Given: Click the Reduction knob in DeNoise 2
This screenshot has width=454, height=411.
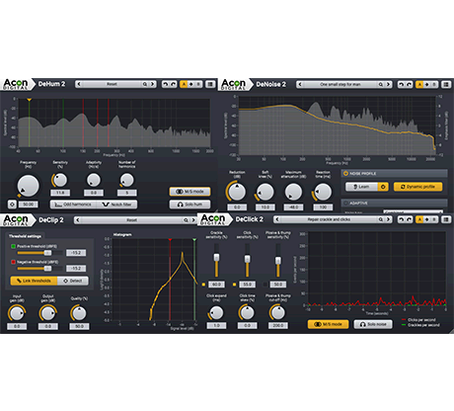Looking at the screenshot, I should 237,192.
